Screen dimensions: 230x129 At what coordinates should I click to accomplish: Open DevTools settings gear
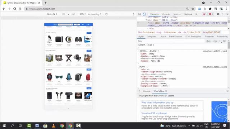(218, 14)
